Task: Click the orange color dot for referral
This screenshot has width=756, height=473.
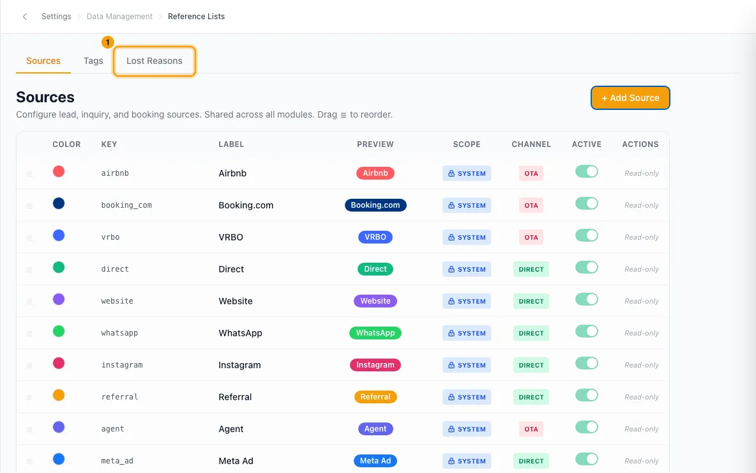Action: coord(59,395)
